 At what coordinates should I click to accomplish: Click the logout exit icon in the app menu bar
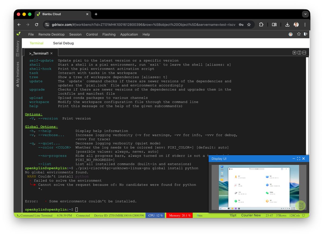[x=305, y=34]
